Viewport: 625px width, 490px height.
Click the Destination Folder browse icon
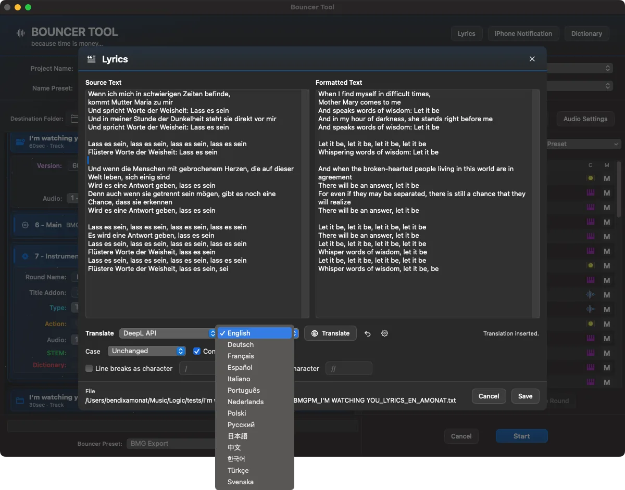pos(74,119)
